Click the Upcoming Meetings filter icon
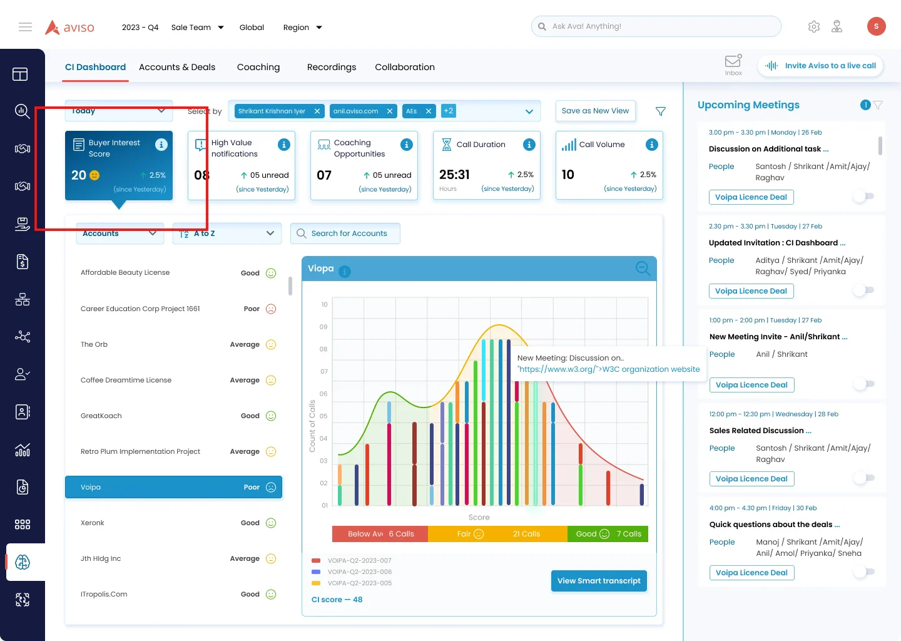 [x=878, y=105]
